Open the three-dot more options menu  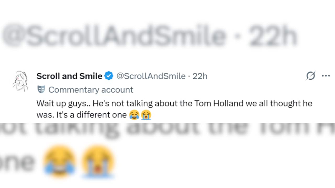326,76
